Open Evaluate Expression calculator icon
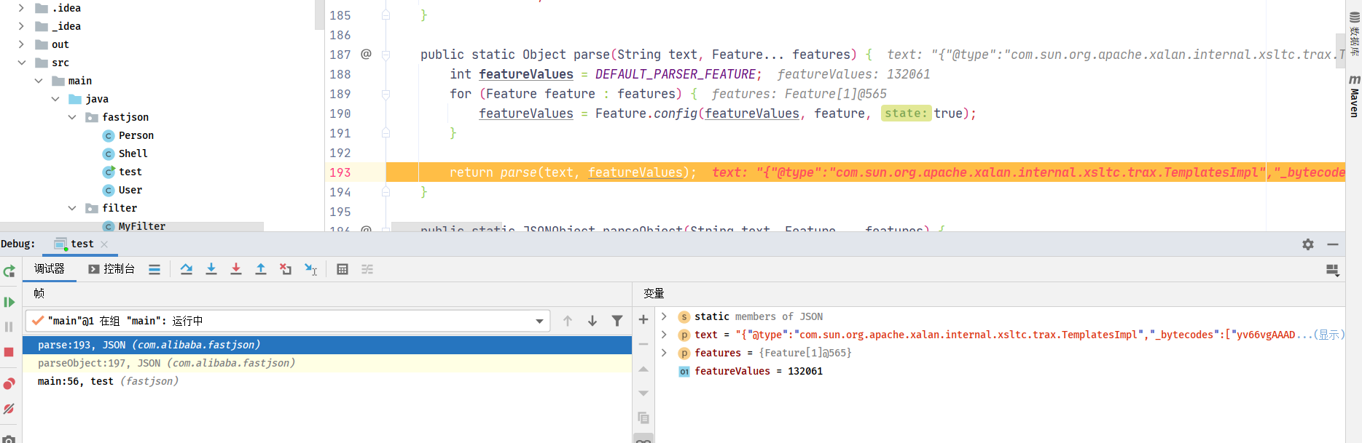The height and width of the screenshot is (443, 1362). pyautogui.click(x=343, y=269)
